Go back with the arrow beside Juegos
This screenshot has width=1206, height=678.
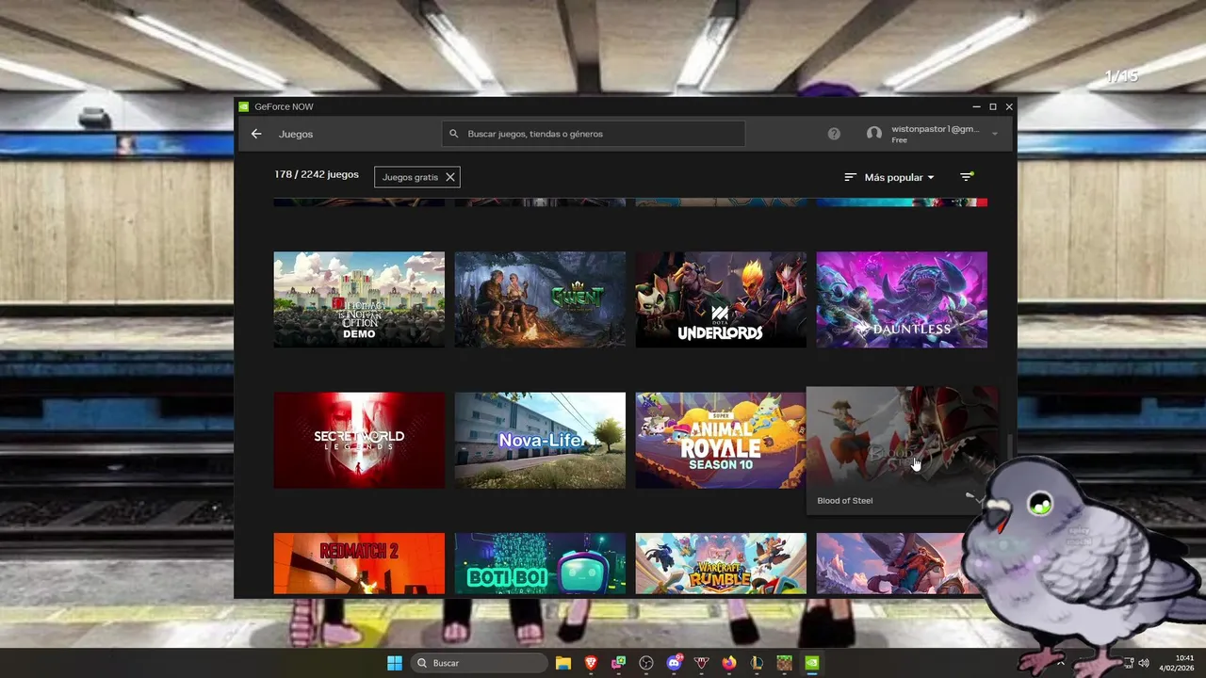coord(256,134)
